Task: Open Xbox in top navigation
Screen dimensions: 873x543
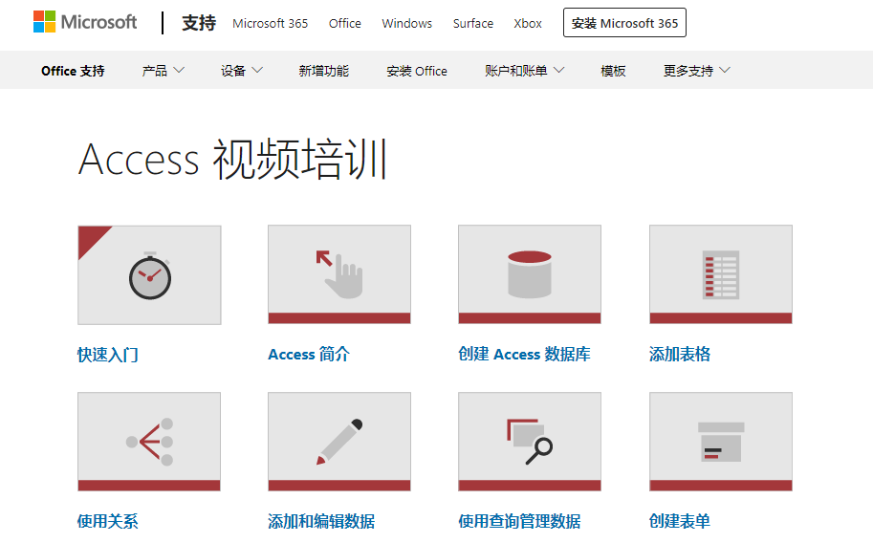Action: [527, 23]
